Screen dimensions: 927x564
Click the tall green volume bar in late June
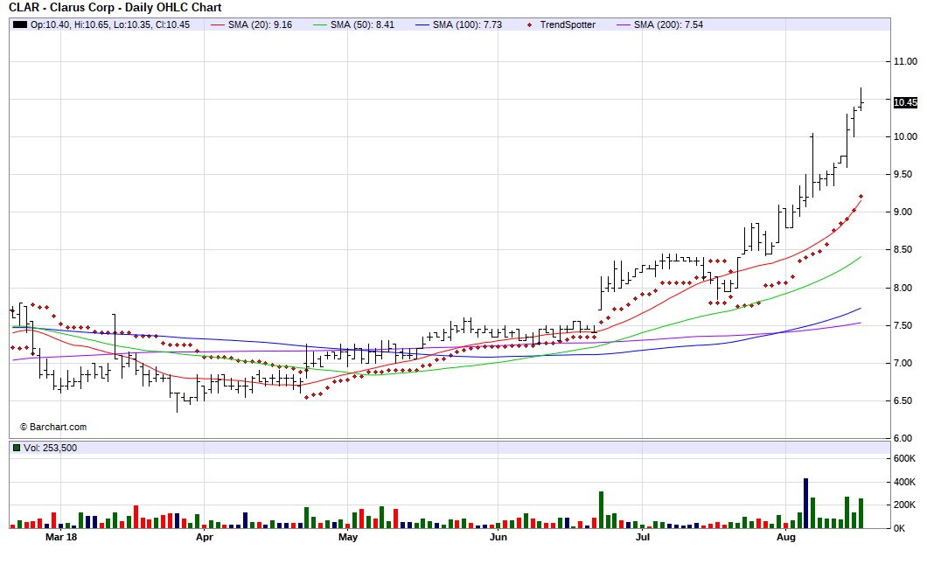tap(602, 510)
